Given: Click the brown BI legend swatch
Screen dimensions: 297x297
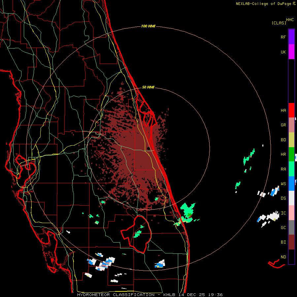Looking at the screenshot, I should click(x=291, y=242).
